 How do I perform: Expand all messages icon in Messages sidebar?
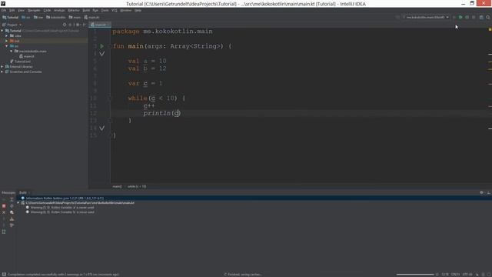[12, 199]
